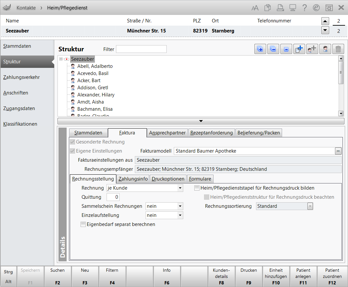
Task: Switch to the Ansprechpartner tab
Action: coord(167,133)
